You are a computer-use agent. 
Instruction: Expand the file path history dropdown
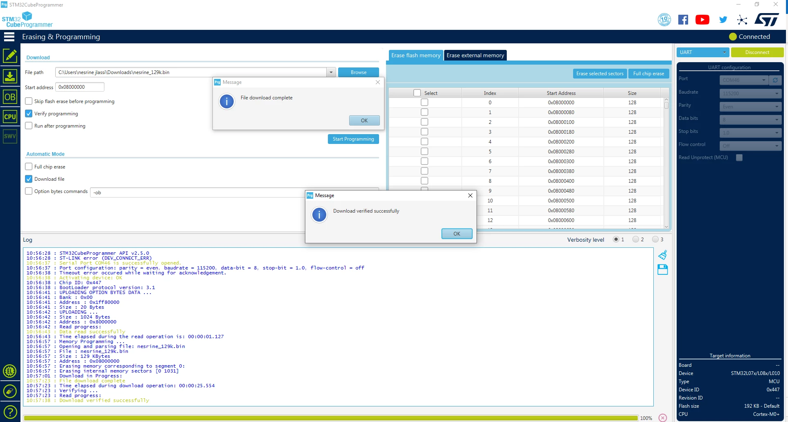[x=331, y=72]
